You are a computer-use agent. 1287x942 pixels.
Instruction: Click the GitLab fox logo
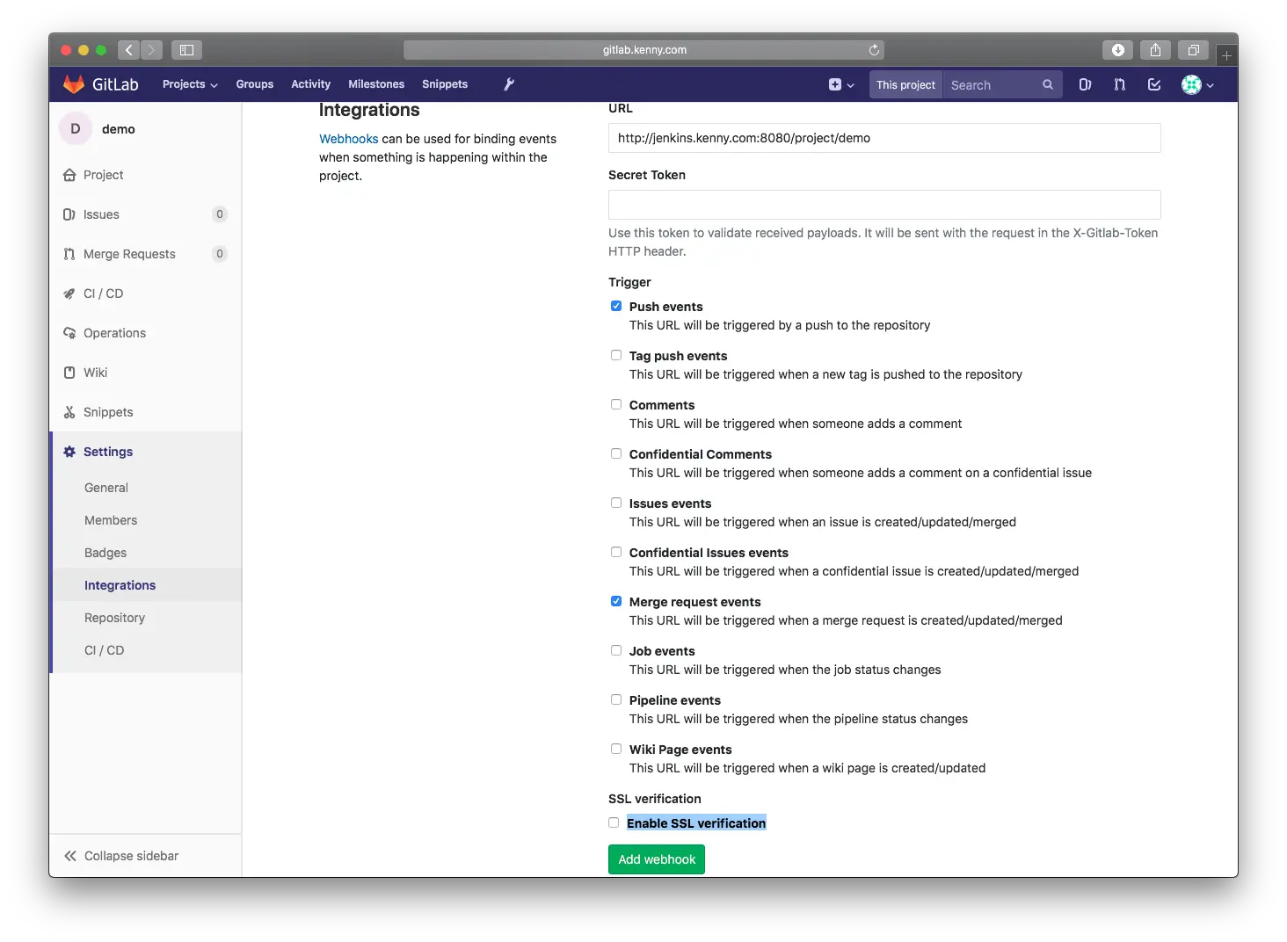tap(74, 84)
